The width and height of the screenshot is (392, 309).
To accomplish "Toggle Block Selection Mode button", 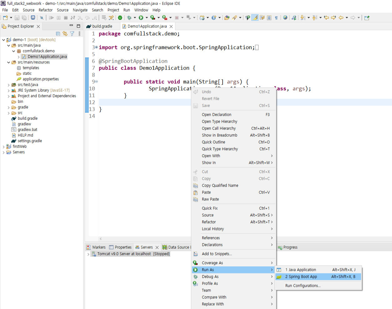I will [269, 18].
